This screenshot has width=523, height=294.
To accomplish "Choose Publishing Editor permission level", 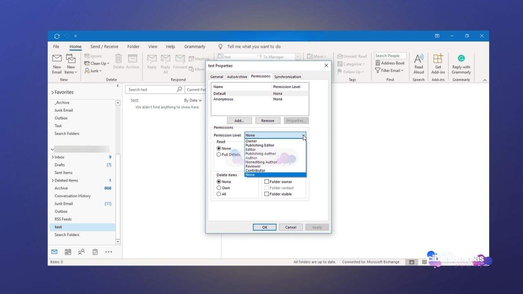I will pyautogui.click(x=275, y=145).
